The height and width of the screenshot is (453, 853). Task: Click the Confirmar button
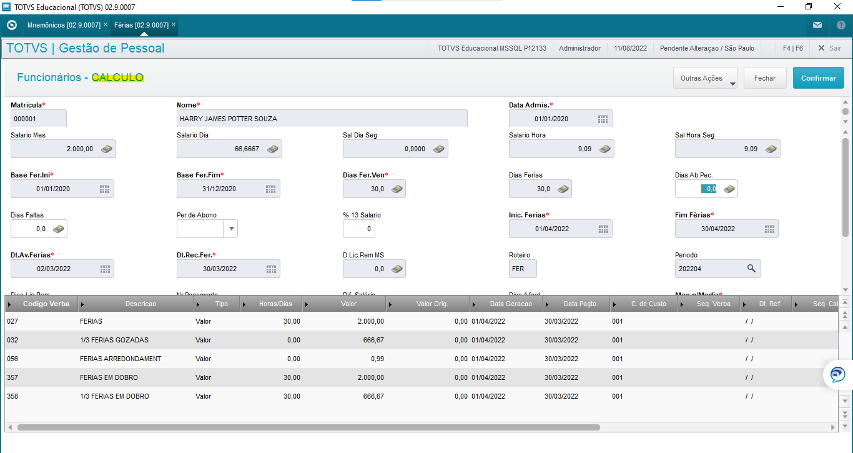click(x=819, y=78)
